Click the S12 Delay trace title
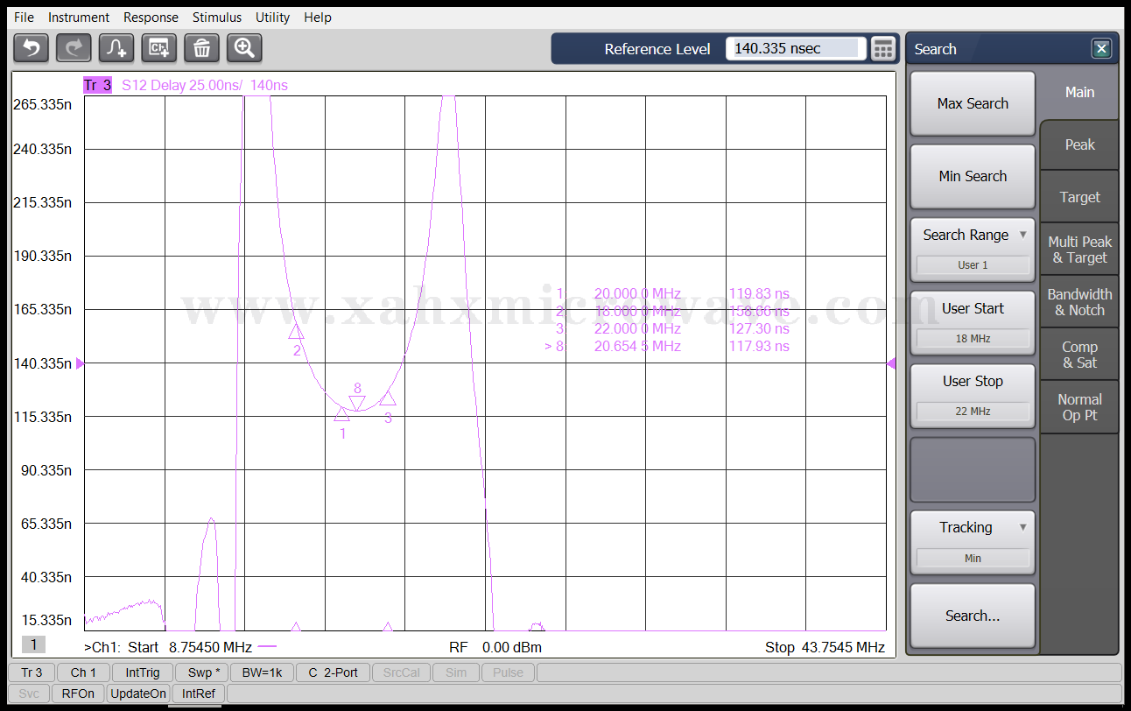 [x=204, y=85]
